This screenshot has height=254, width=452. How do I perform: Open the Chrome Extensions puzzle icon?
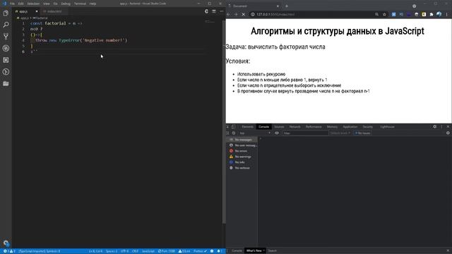click(x=432, y=14)
